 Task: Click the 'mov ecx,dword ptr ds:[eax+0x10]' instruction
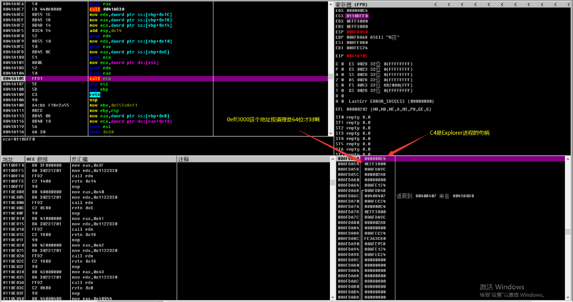tap(130, 121)
